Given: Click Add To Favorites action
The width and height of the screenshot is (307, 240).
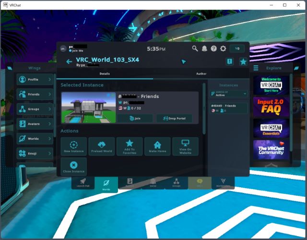Looking at the screenshot, I should [130, 146].
